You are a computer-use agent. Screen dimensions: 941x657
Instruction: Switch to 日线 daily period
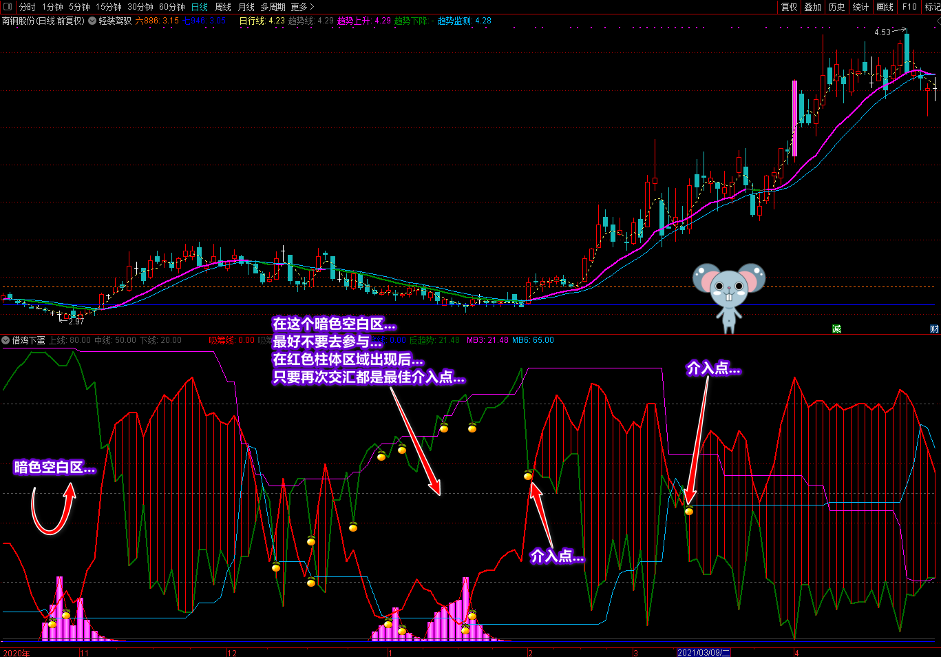[199, 7]
